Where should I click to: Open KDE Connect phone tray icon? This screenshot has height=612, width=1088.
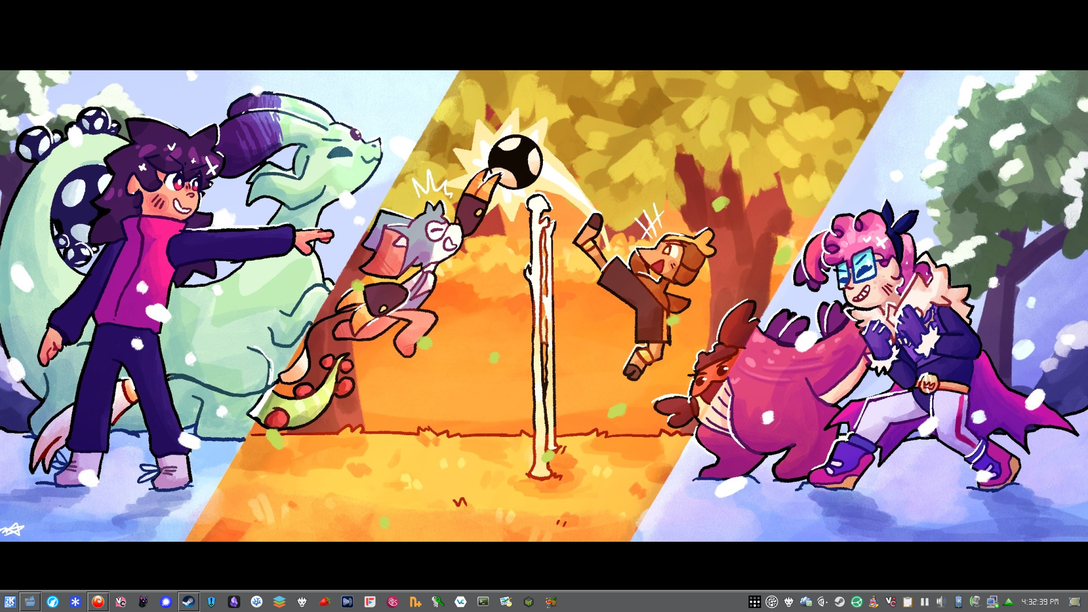tap(958, 602)
